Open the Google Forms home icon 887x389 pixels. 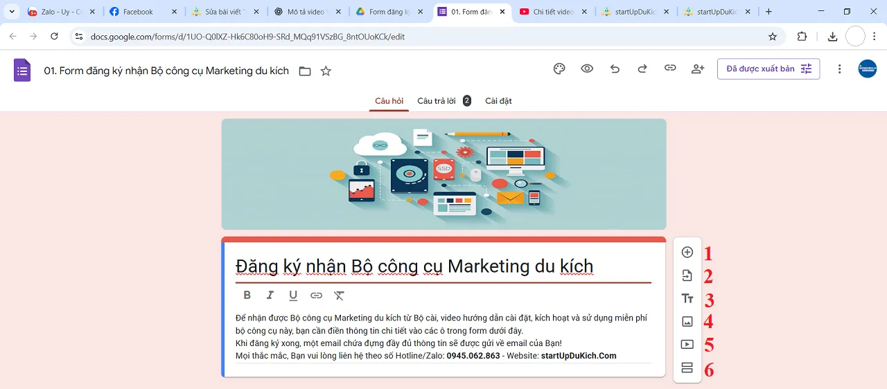(x=22, y=70)
